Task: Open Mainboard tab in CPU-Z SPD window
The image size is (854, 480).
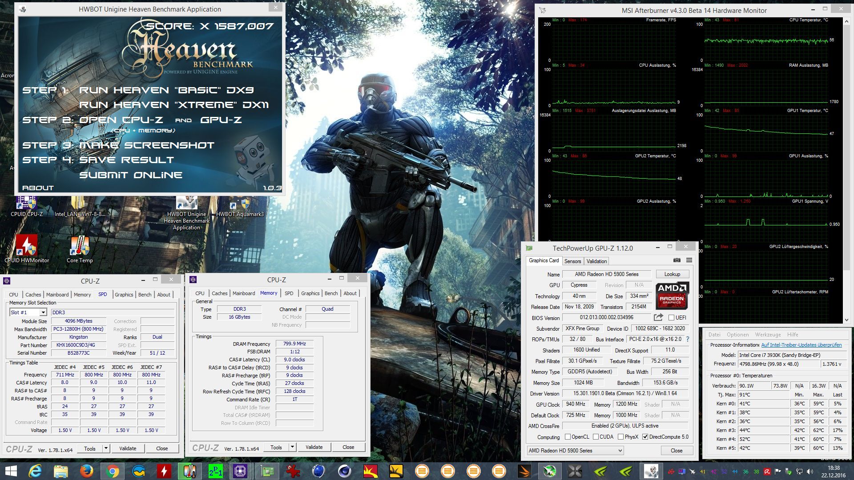Action: (57, 295)
